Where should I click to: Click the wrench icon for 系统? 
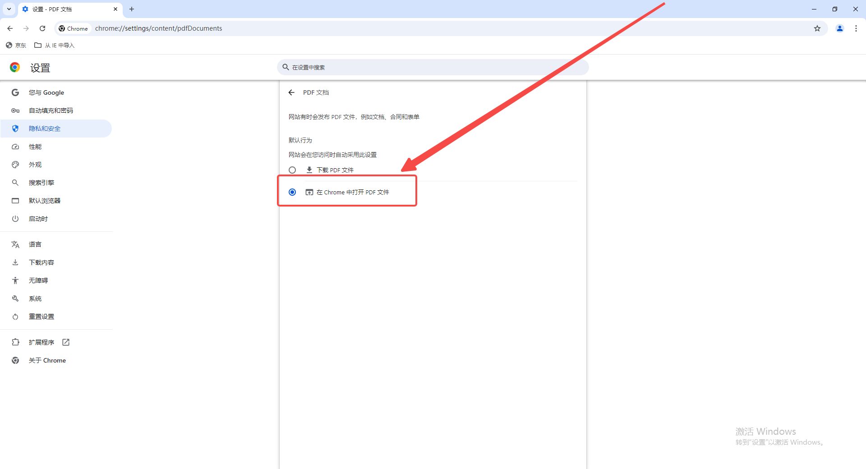point(15,299)
